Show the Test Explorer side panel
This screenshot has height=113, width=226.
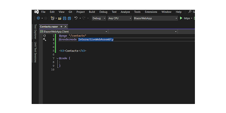pyautogui.click(x=35, y=32)
